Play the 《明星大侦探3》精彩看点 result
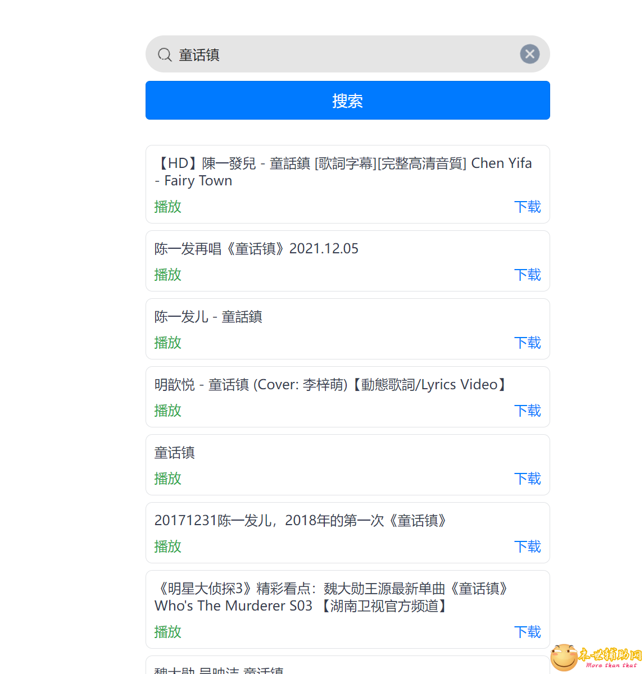Viewport: 644px width, 674px height. coord(167,632)
